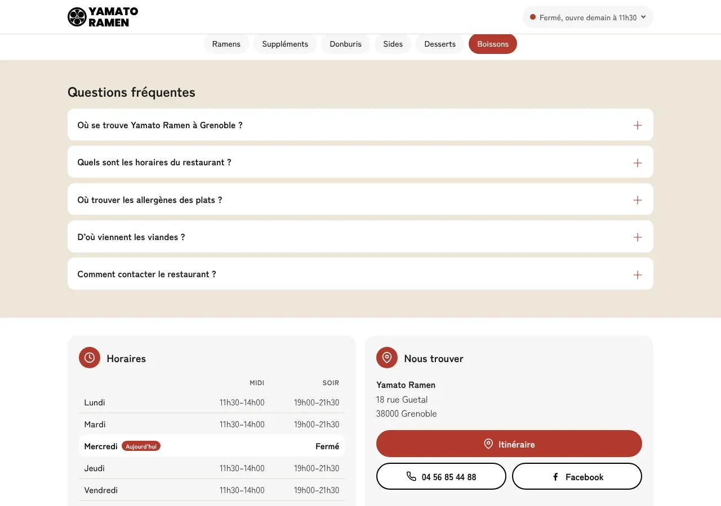This screenshot has height=506, width=721.
Task: Click the Aujourd'hui badge on Mercredi
Action: pos(141,446)
